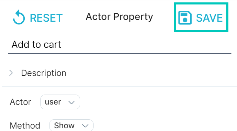Open the Method dropdown showing Show
The width and height of the screenshot is (237, 131).
tap(71, 125)
